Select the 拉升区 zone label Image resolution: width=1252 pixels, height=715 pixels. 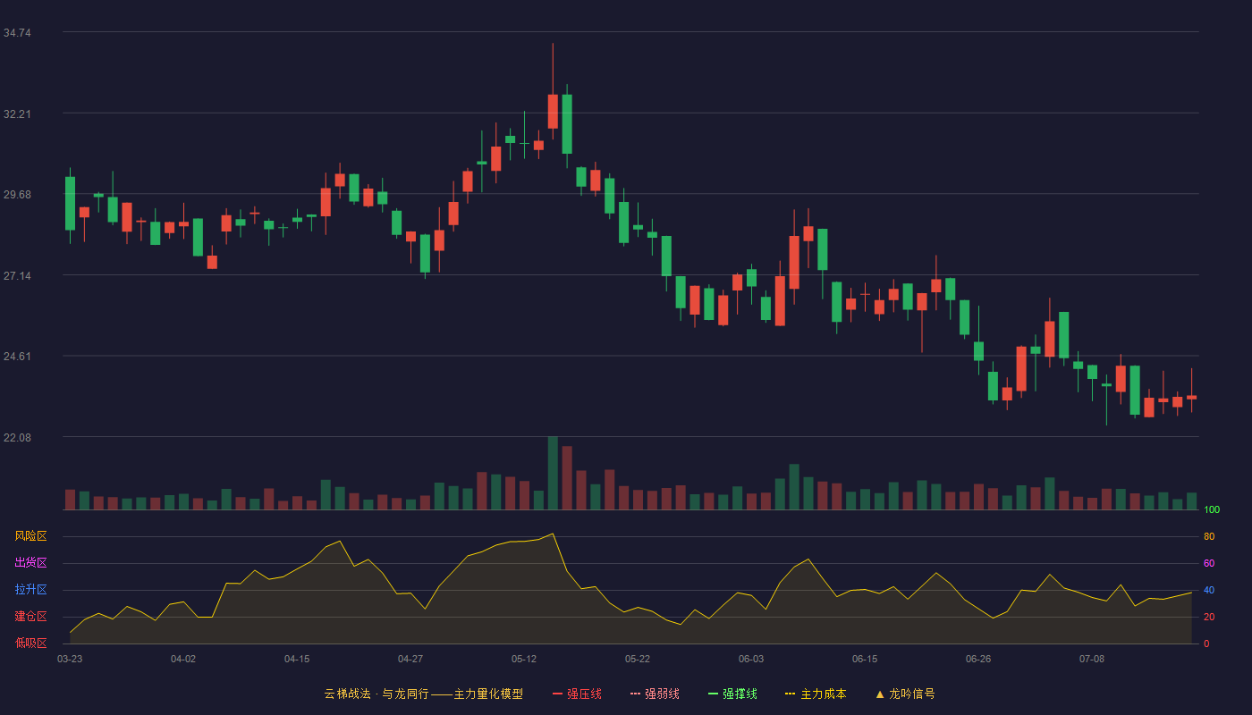[x=30, y=590]
